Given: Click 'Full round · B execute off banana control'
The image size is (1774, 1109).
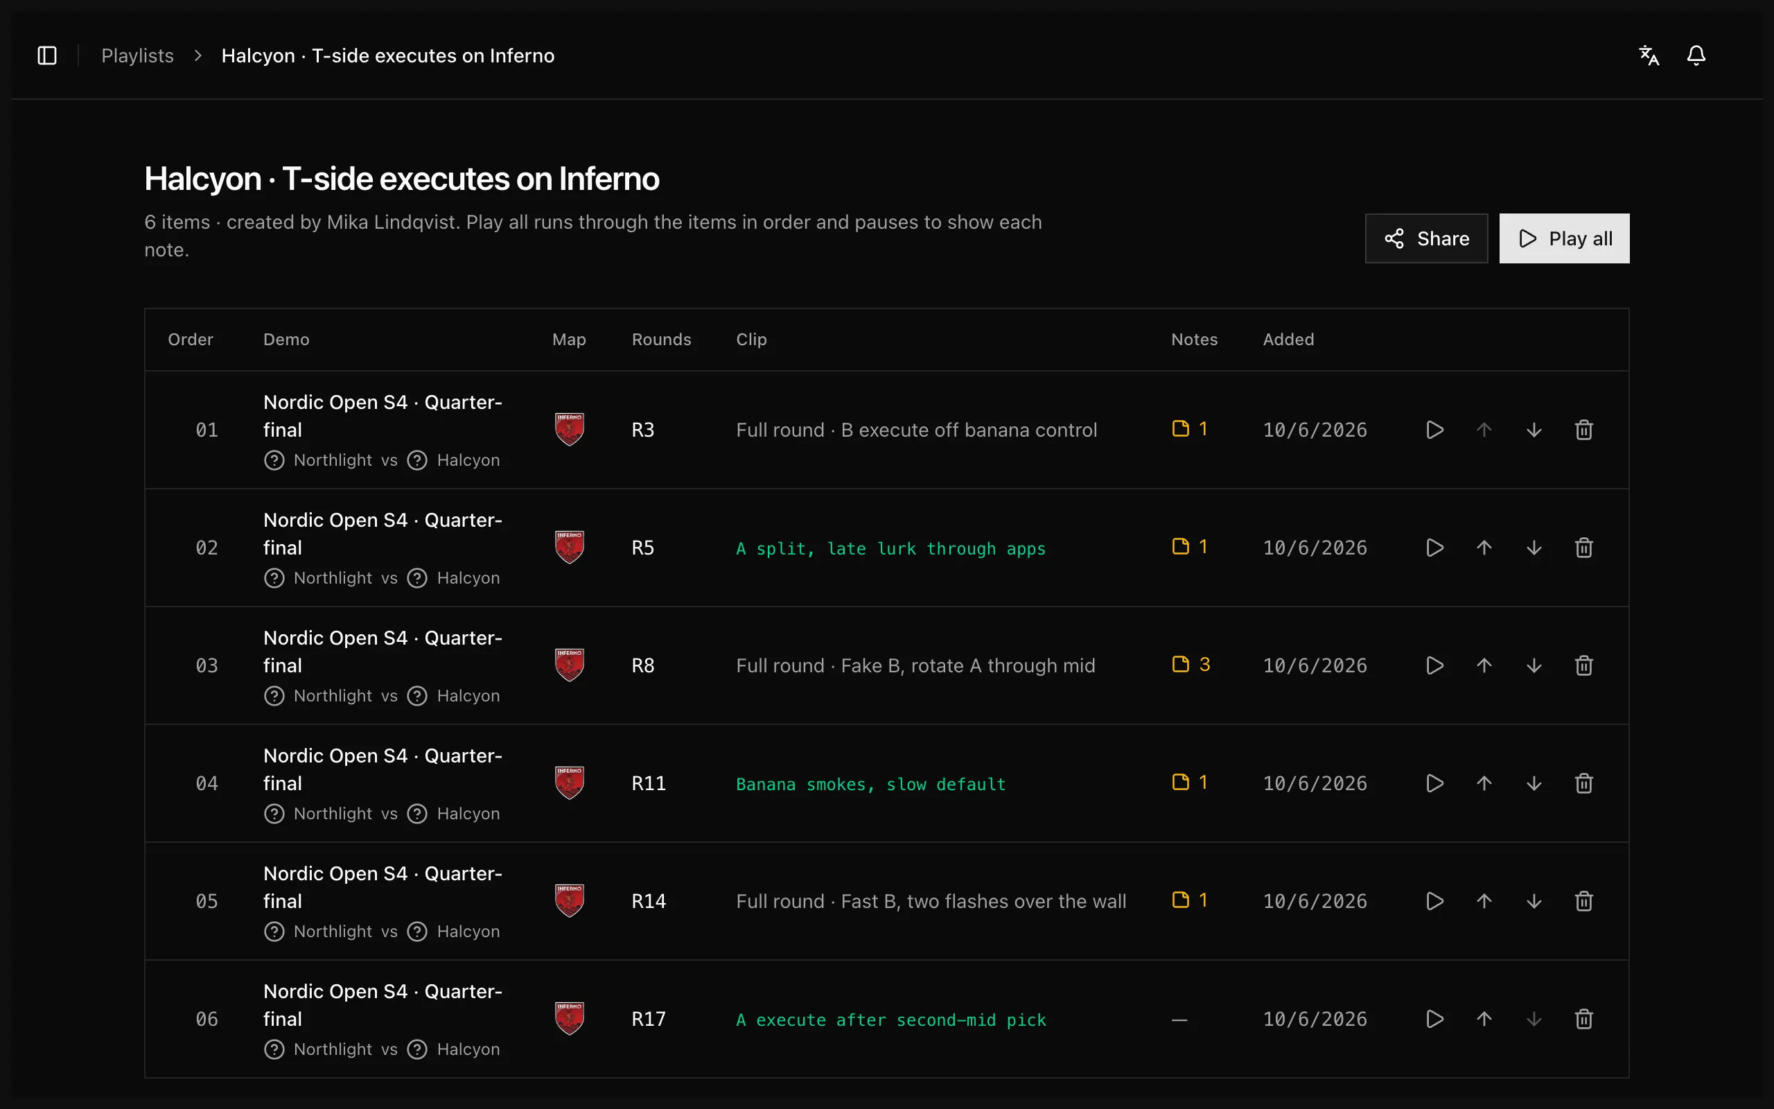Looking at the screenshot, I should pyautogui.click(x=916, y=430).
